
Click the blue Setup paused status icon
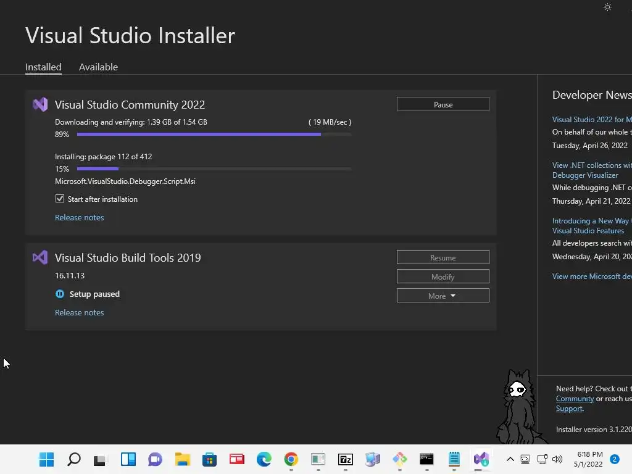pos(60,294)
